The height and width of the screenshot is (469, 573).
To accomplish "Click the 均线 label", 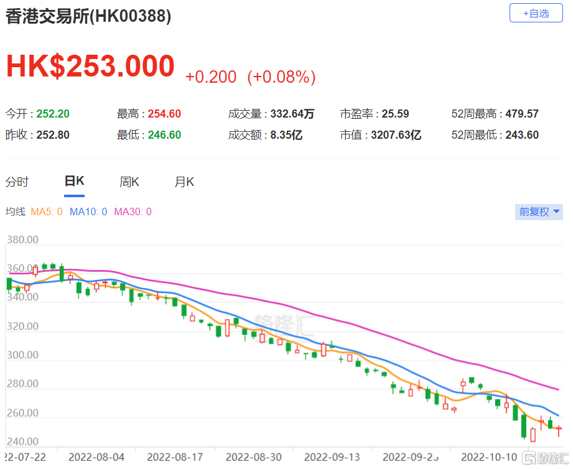I will pos(16,212).
